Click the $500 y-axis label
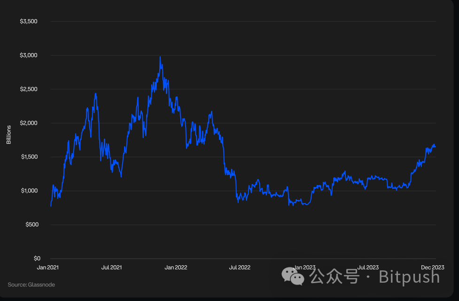Viewport: 459px width, 301px height. (x=32, y=224)
